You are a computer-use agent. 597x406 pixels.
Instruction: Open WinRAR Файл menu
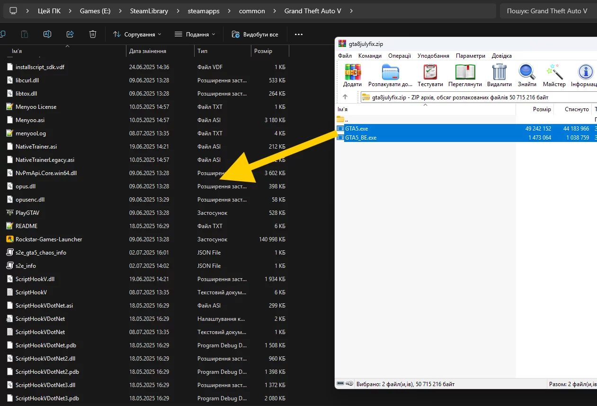(x=345, y=56)
